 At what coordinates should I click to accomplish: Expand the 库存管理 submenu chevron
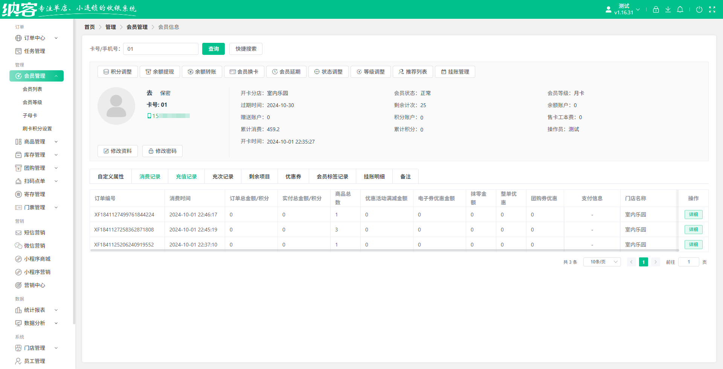click(x=56, y=155)
